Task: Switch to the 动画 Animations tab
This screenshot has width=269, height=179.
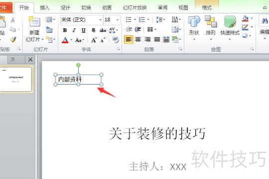Action: click(107, 8)
